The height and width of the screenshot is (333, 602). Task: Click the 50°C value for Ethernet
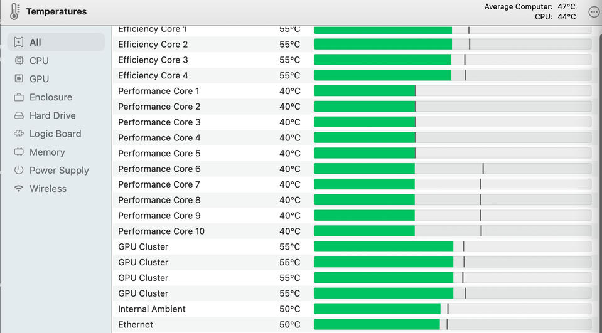tap(290, 325)
